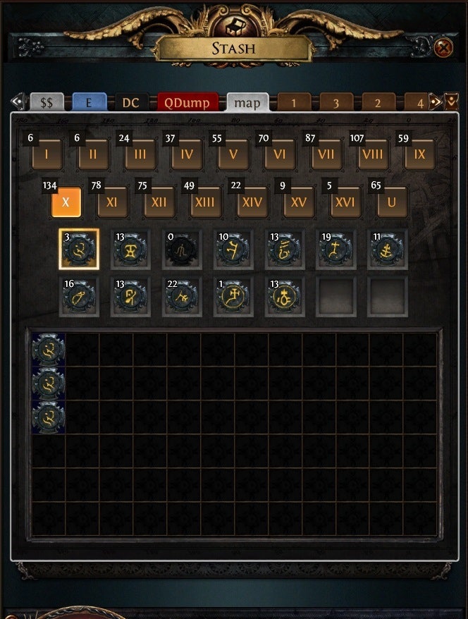Open the stash tab list dropdown arrow
Viewport: 468px width, 619px height.
[451, 102]
